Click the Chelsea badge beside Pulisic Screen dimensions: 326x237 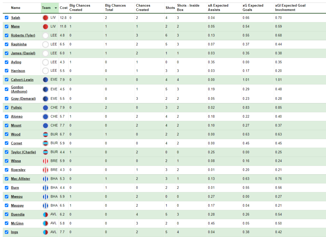tap(46, 107)
